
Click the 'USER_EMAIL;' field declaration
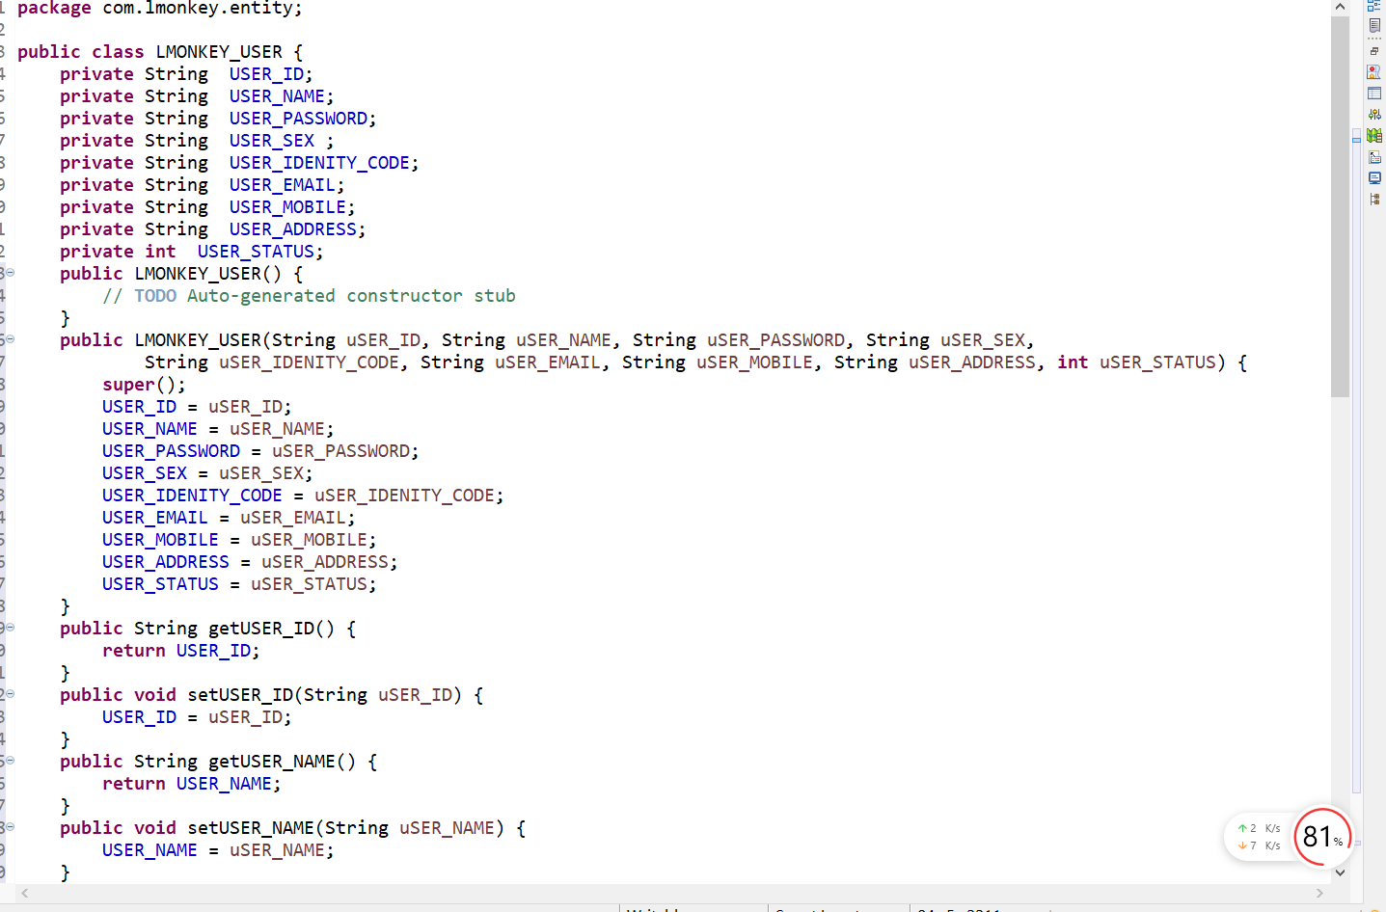(x=286, y=185)
